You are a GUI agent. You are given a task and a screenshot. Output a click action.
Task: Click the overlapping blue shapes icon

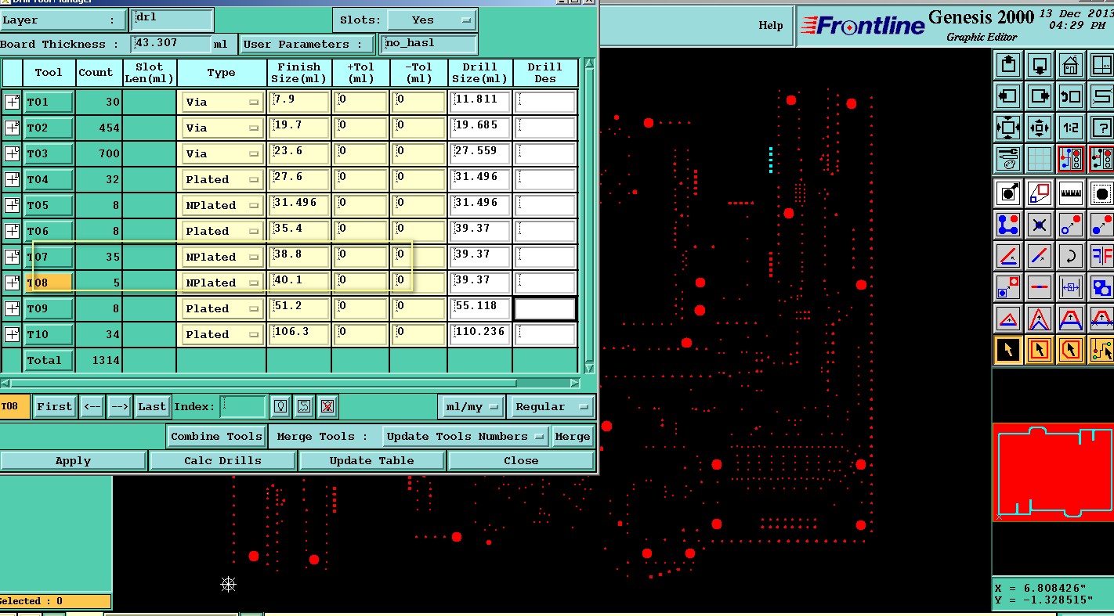1101,286
